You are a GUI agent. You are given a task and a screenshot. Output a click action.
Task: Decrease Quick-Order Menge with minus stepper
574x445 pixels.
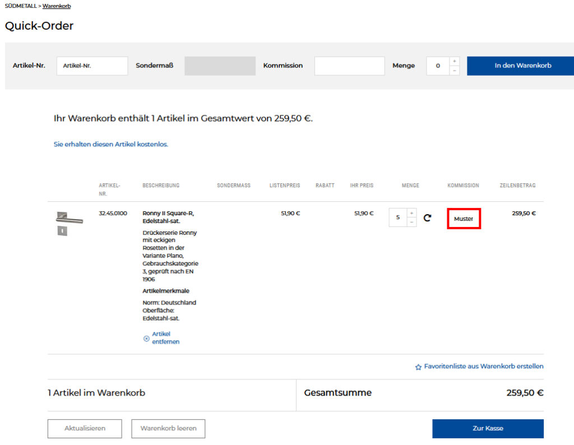coord(454,71)
